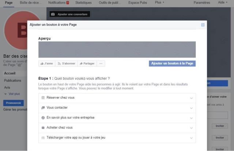Expand En savoir plus sur votre entreprise chevron
234x151 pixels.
pyautogui.click(x=191, y=118)
